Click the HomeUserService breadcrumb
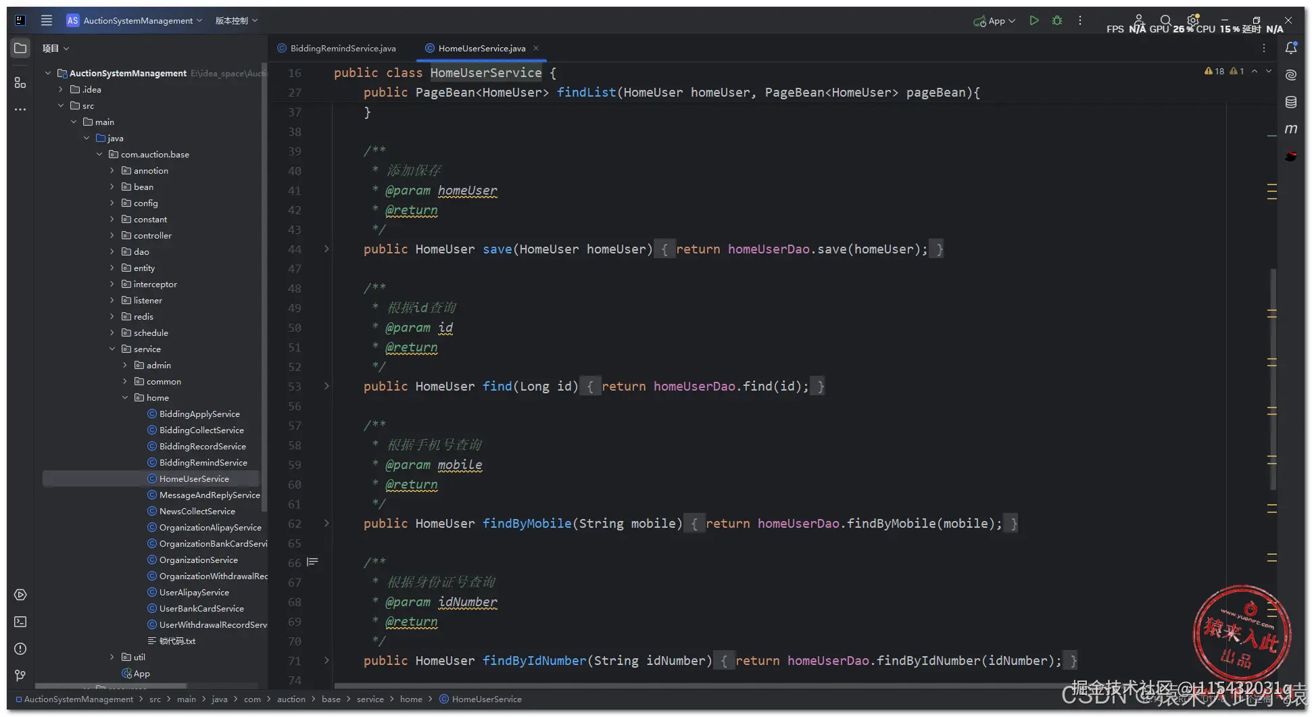This screenshot has height=717, width=1312. coord(481,699)
